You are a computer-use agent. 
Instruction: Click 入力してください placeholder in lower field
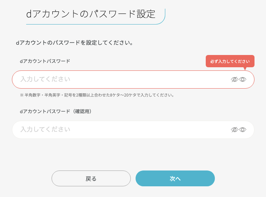(45, 129)
